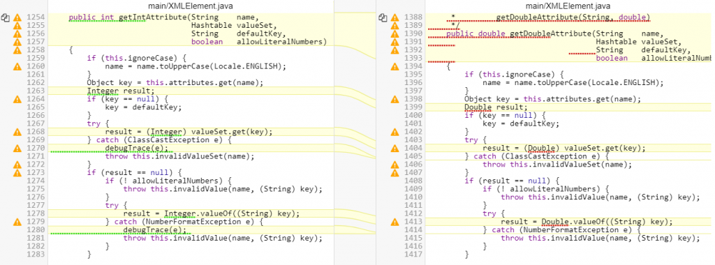Click the warning icon on line 1255

coord(17,26)
